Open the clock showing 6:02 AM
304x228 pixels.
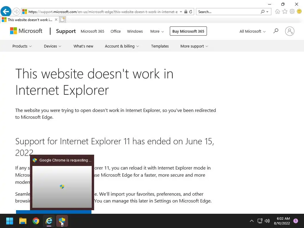282,221
